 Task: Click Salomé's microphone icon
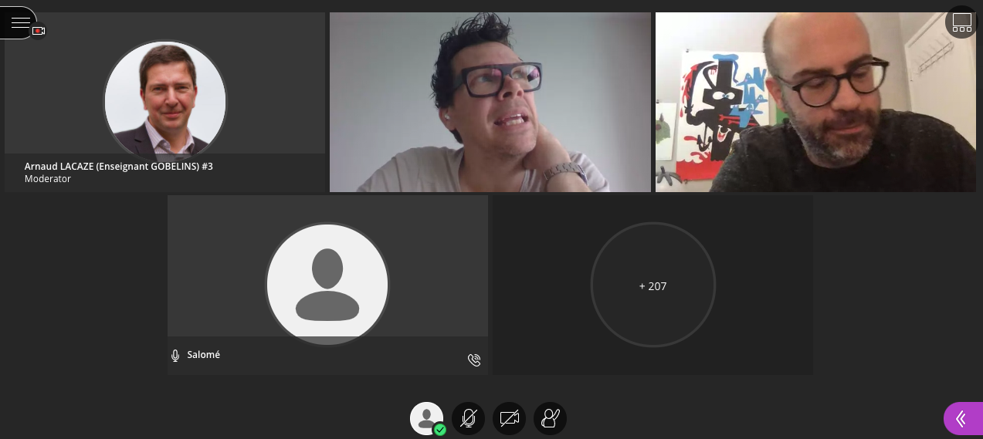point(175,356)
